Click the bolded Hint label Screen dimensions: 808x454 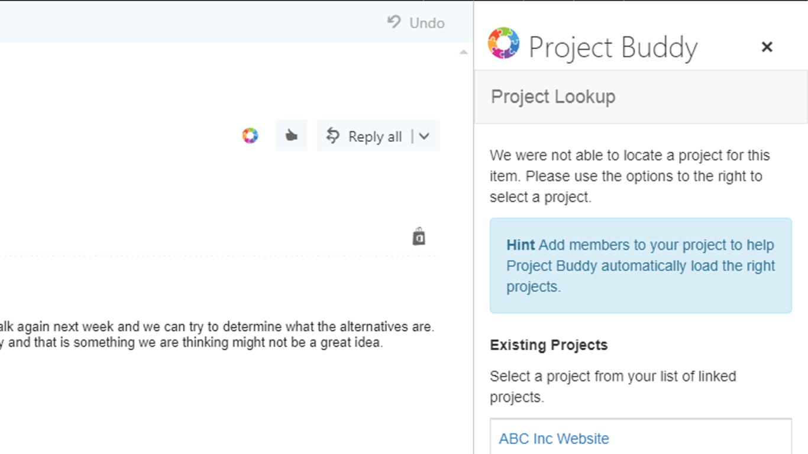click(520, 245)
